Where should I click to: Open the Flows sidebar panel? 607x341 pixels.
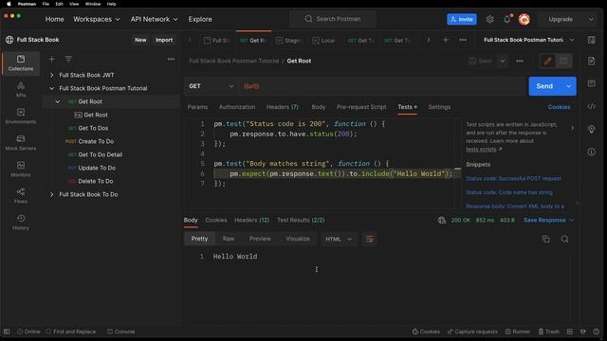click(21, 196)
